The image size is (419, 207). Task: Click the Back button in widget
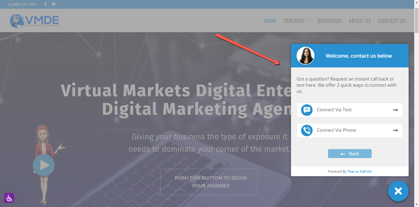[350, 154]
